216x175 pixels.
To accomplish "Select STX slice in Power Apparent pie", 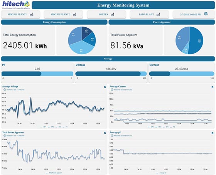I will pos(186,50).
